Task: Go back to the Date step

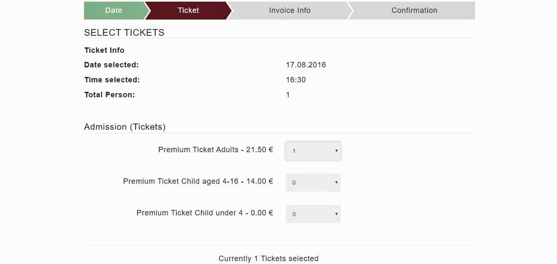Action: coord(114,10)
